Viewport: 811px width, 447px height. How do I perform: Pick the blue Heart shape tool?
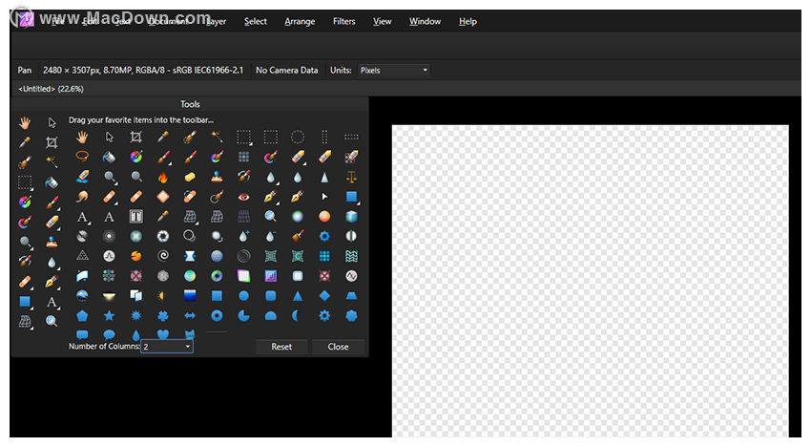coord(163,334)
